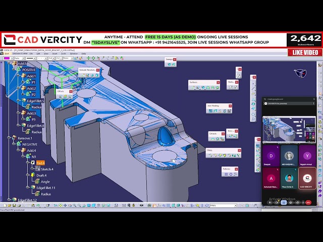Toggle screen presenting in the Google Meet bar

284,203
